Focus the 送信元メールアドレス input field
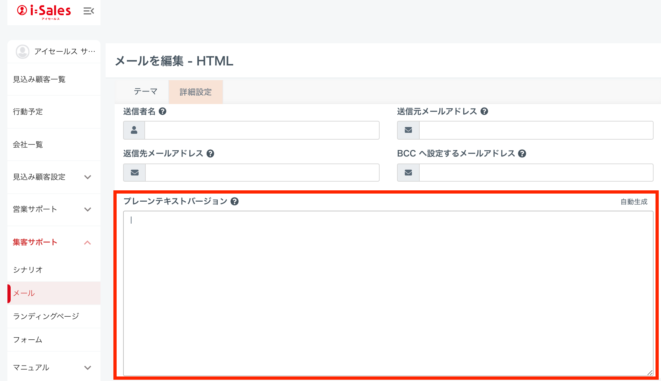661x381 pixels. tap(536, 130)
